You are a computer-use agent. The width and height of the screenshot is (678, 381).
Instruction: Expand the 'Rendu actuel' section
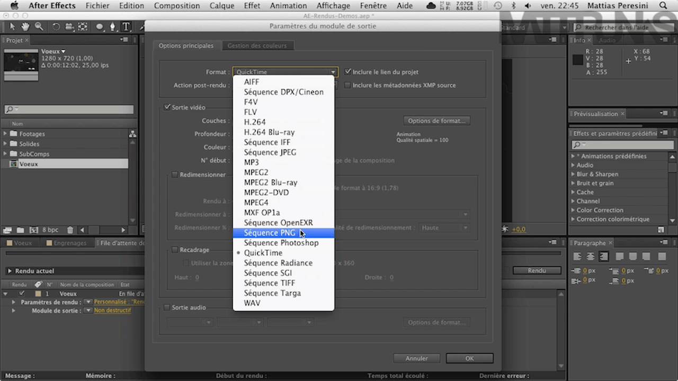pyautogui.click(x=10, y=271)
